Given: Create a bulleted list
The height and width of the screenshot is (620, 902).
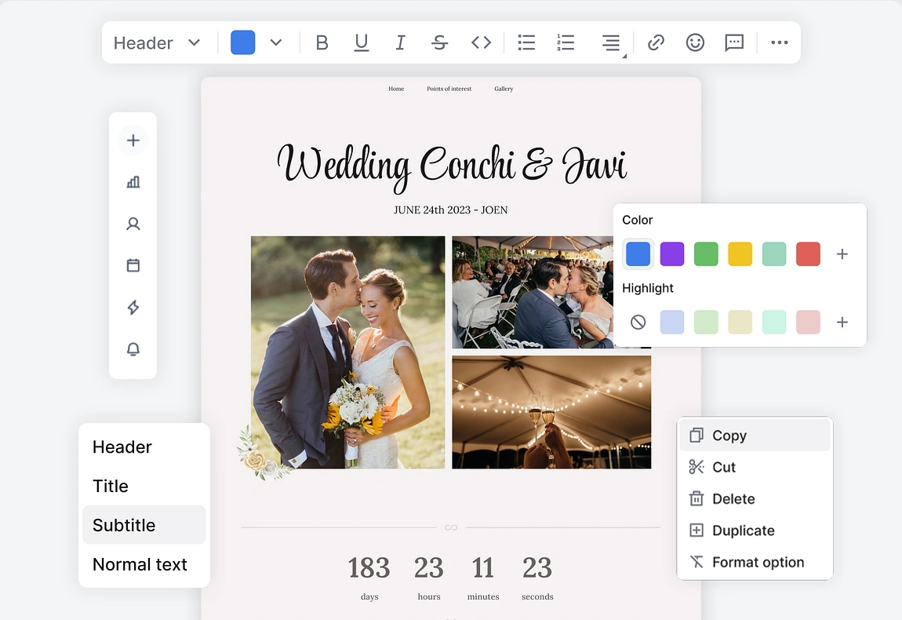Looking at the screenshot, I should 526,42.
